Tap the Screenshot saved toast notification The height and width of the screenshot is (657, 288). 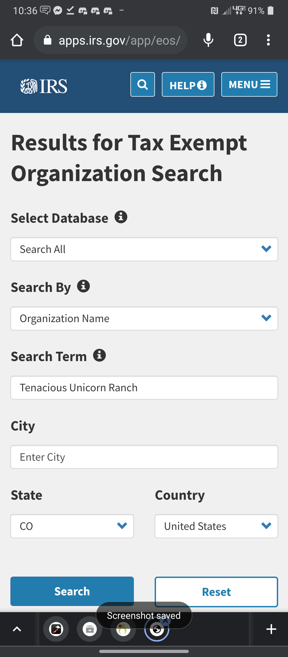tap(144, 615)
